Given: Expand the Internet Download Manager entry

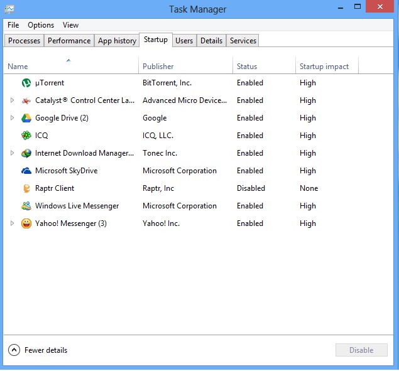Looking at the screenshot, I should coord(12,153).
